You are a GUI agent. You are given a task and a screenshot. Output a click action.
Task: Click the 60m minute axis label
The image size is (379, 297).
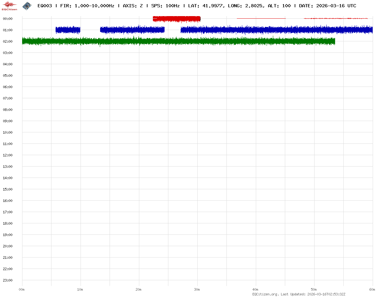pos(372,289)
